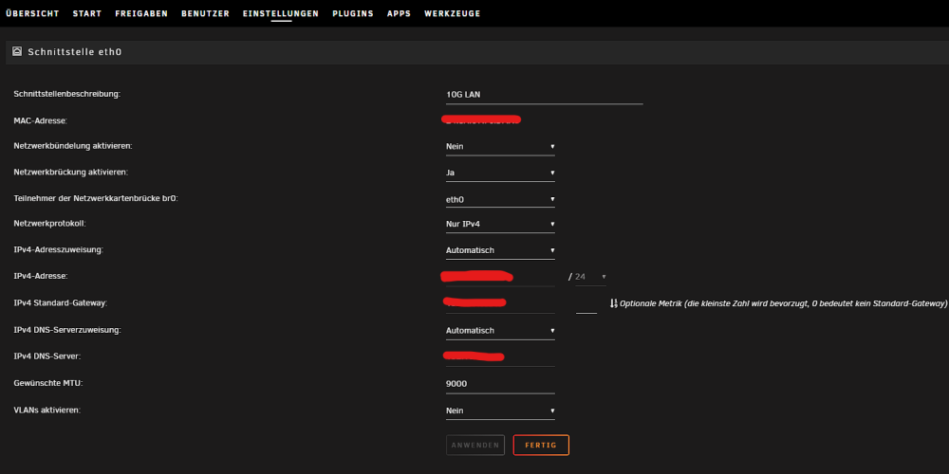Click the Schnittstellenbeschreibung: label
Viewport: 949px width, 474px height.
[x=67, y=94]
